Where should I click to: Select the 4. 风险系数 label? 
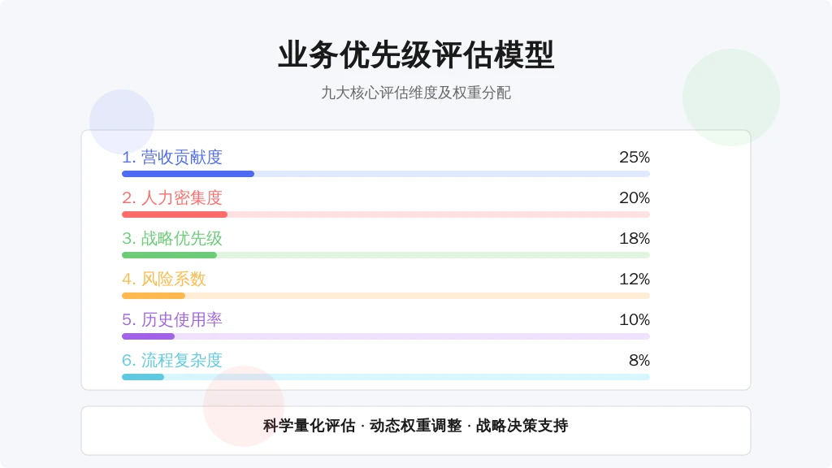[164, 279]
